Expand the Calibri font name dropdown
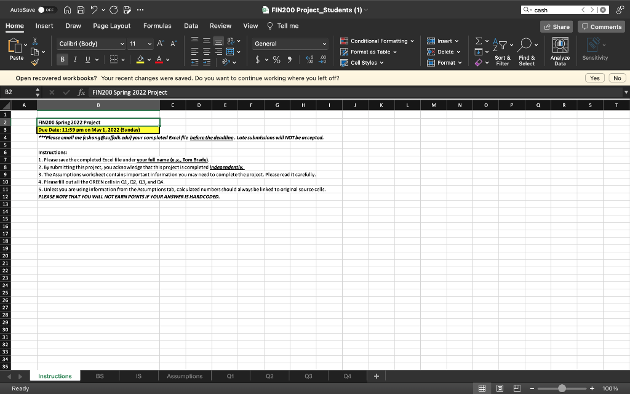Image resolution: width=630 pixels, height=394 pixels. pyautogui.click(x=122, y=44)
